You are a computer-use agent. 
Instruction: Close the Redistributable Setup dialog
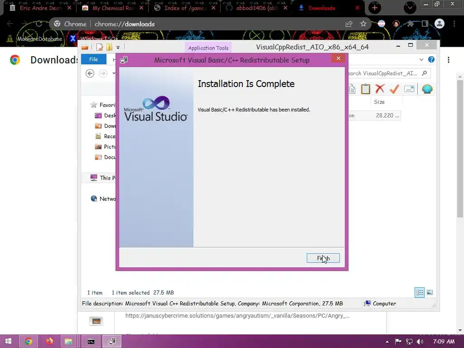coord(338,58)
